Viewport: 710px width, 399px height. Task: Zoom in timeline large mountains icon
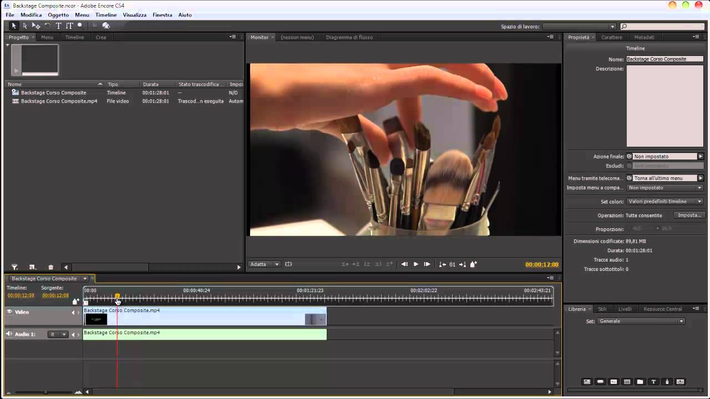click(x=78, y=392)
